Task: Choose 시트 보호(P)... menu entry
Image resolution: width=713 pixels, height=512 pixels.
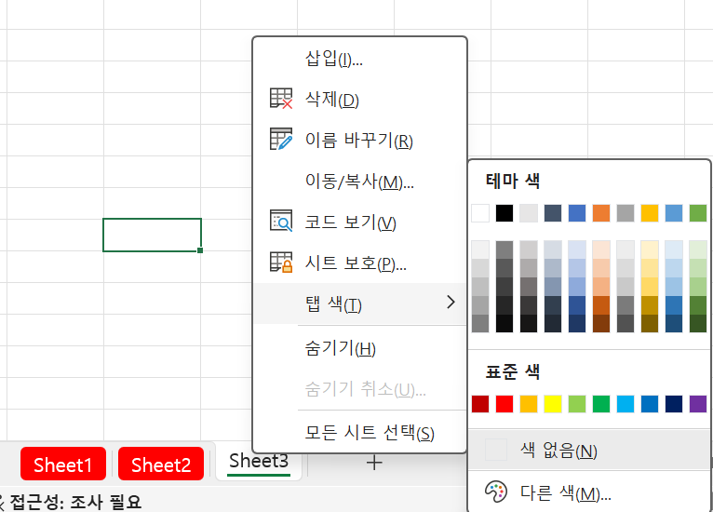Action: [x=359, y=263]
